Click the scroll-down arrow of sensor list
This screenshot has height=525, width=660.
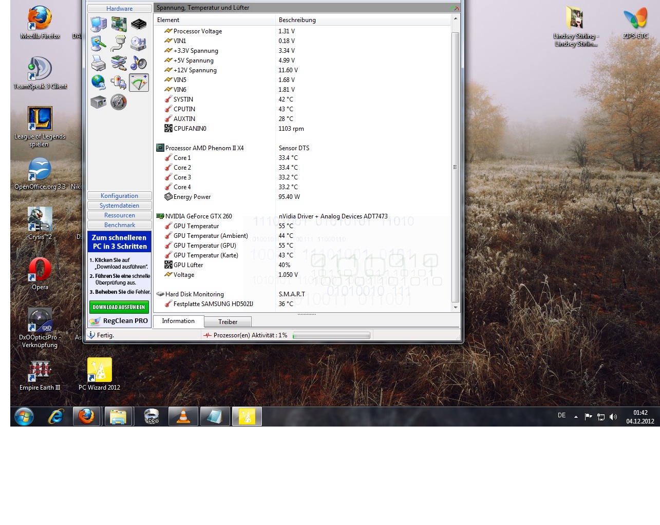[x=455, y=307]
